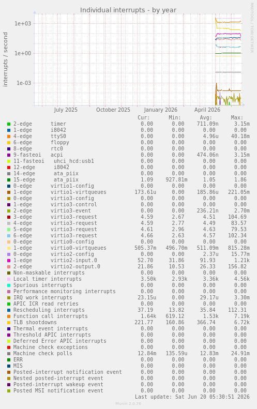Click the gray Machine check polls swatch
The image size is (257, 409).
(x=9, y=354)
